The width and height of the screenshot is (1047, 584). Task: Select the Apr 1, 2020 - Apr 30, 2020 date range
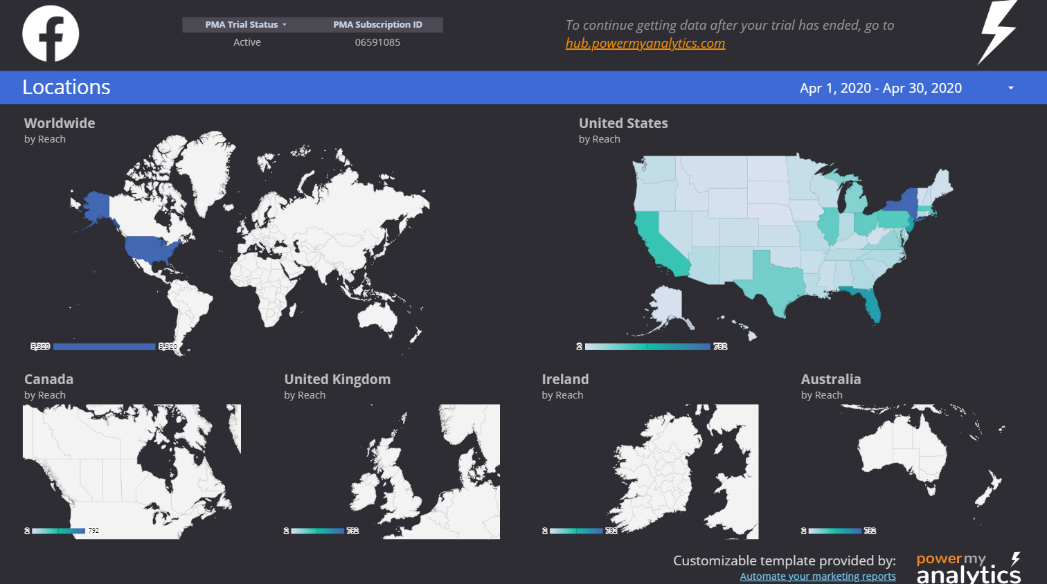click(x=880, y=88)
